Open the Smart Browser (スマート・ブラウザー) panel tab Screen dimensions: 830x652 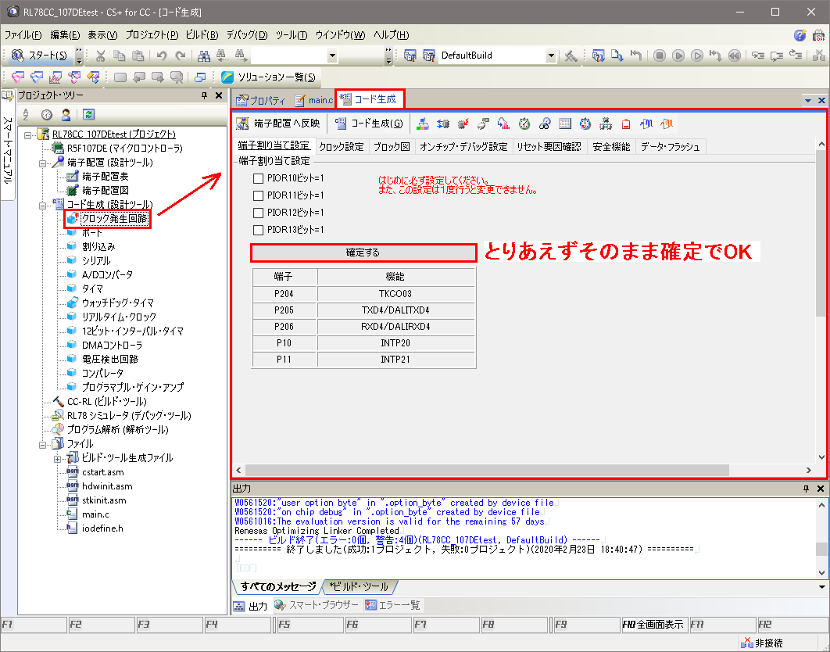[x=316, y=605]
